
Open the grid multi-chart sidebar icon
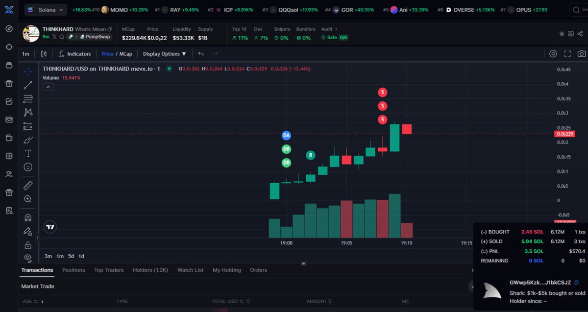click(9, 156)
